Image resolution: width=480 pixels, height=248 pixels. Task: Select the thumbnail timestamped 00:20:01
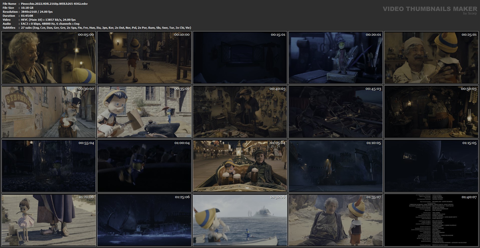tap(336, 58)
